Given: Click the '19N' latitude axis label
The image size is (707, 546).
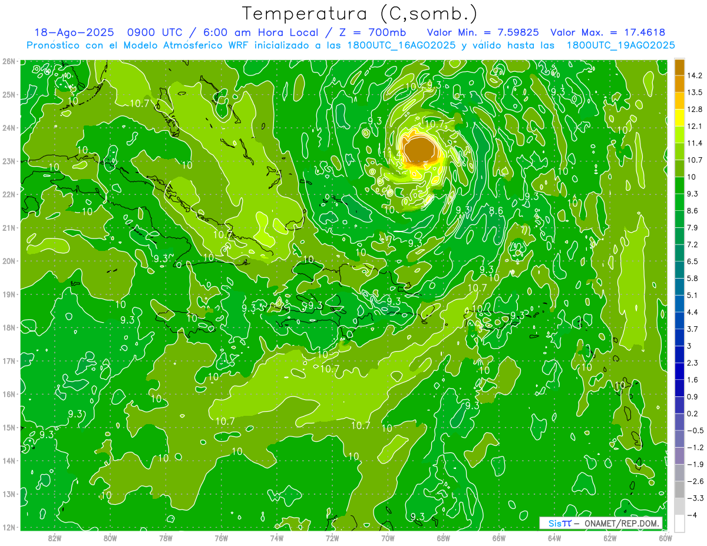Looking at the screenshot, I should point(8,294).
